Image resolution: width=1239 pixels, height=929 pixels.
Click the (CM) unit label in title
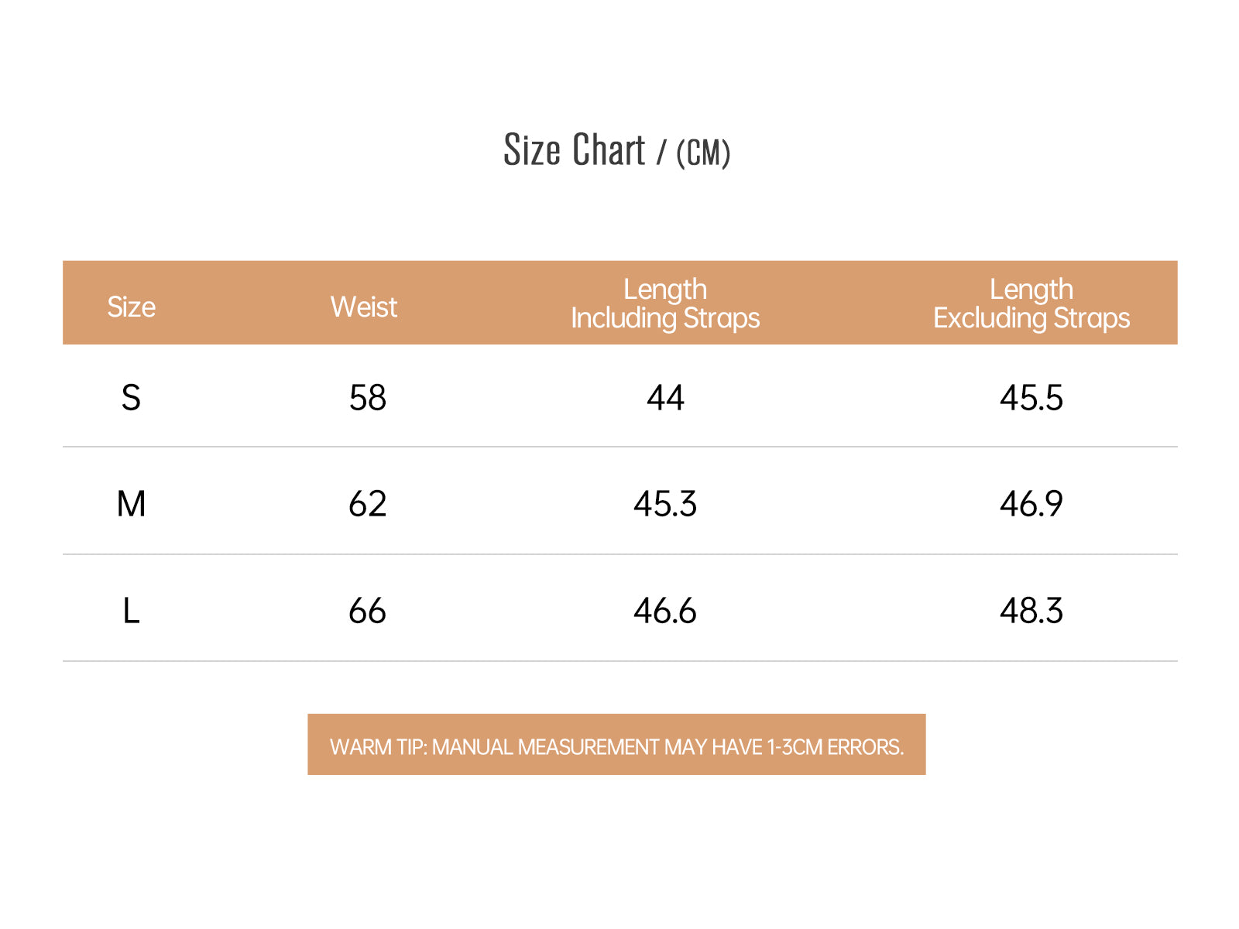tap(703, 153)
